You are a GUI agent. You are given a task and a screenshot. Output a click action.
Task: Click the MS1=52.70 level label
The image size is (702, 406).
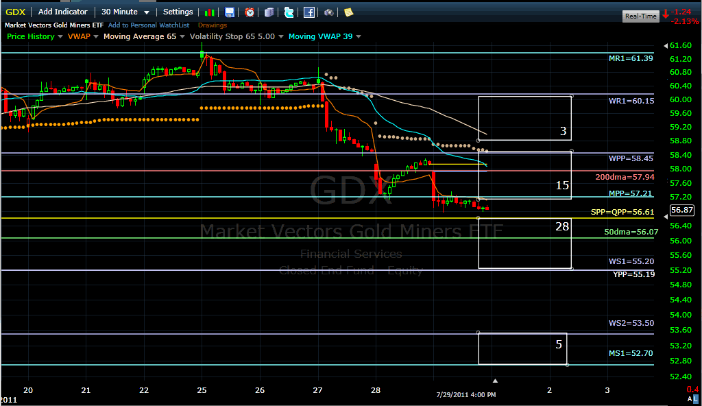pos(631,353)
